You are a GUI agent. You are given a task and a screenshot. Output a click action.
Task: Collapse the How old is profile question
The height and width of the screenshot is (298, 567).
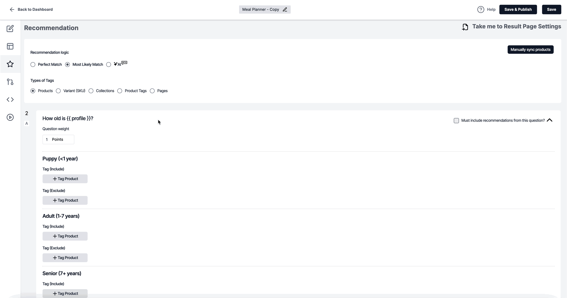click(550, 120)
